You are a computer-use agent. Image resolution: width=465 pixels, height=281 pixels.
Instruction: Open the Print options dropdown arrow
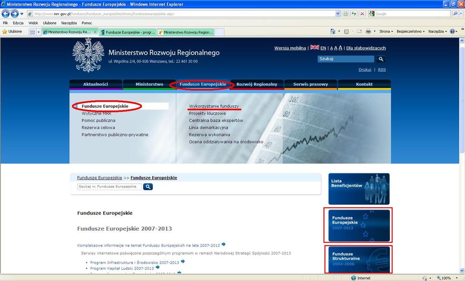click(x=375, y=31)
